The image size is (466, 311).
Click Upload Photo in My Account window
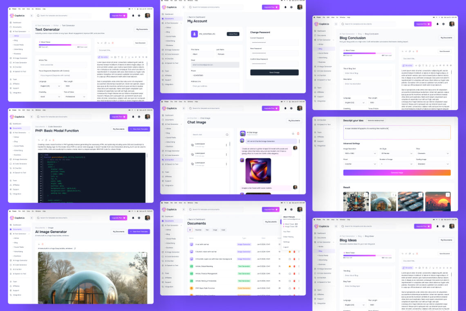click(233, 34)
